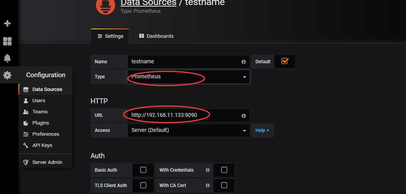Click the info icon in the URL field

point(243,116)
